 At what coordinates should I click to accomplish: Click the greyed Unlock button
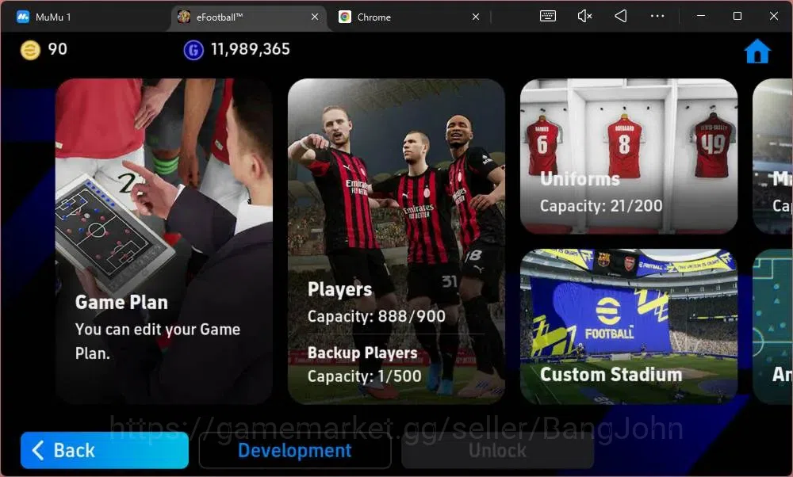click(498, 450)
